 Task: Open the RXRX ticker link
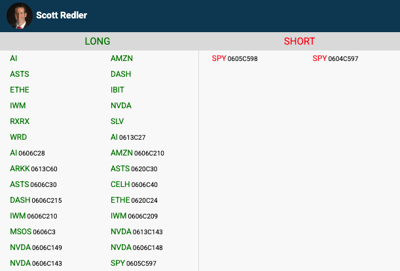[20, 121]
